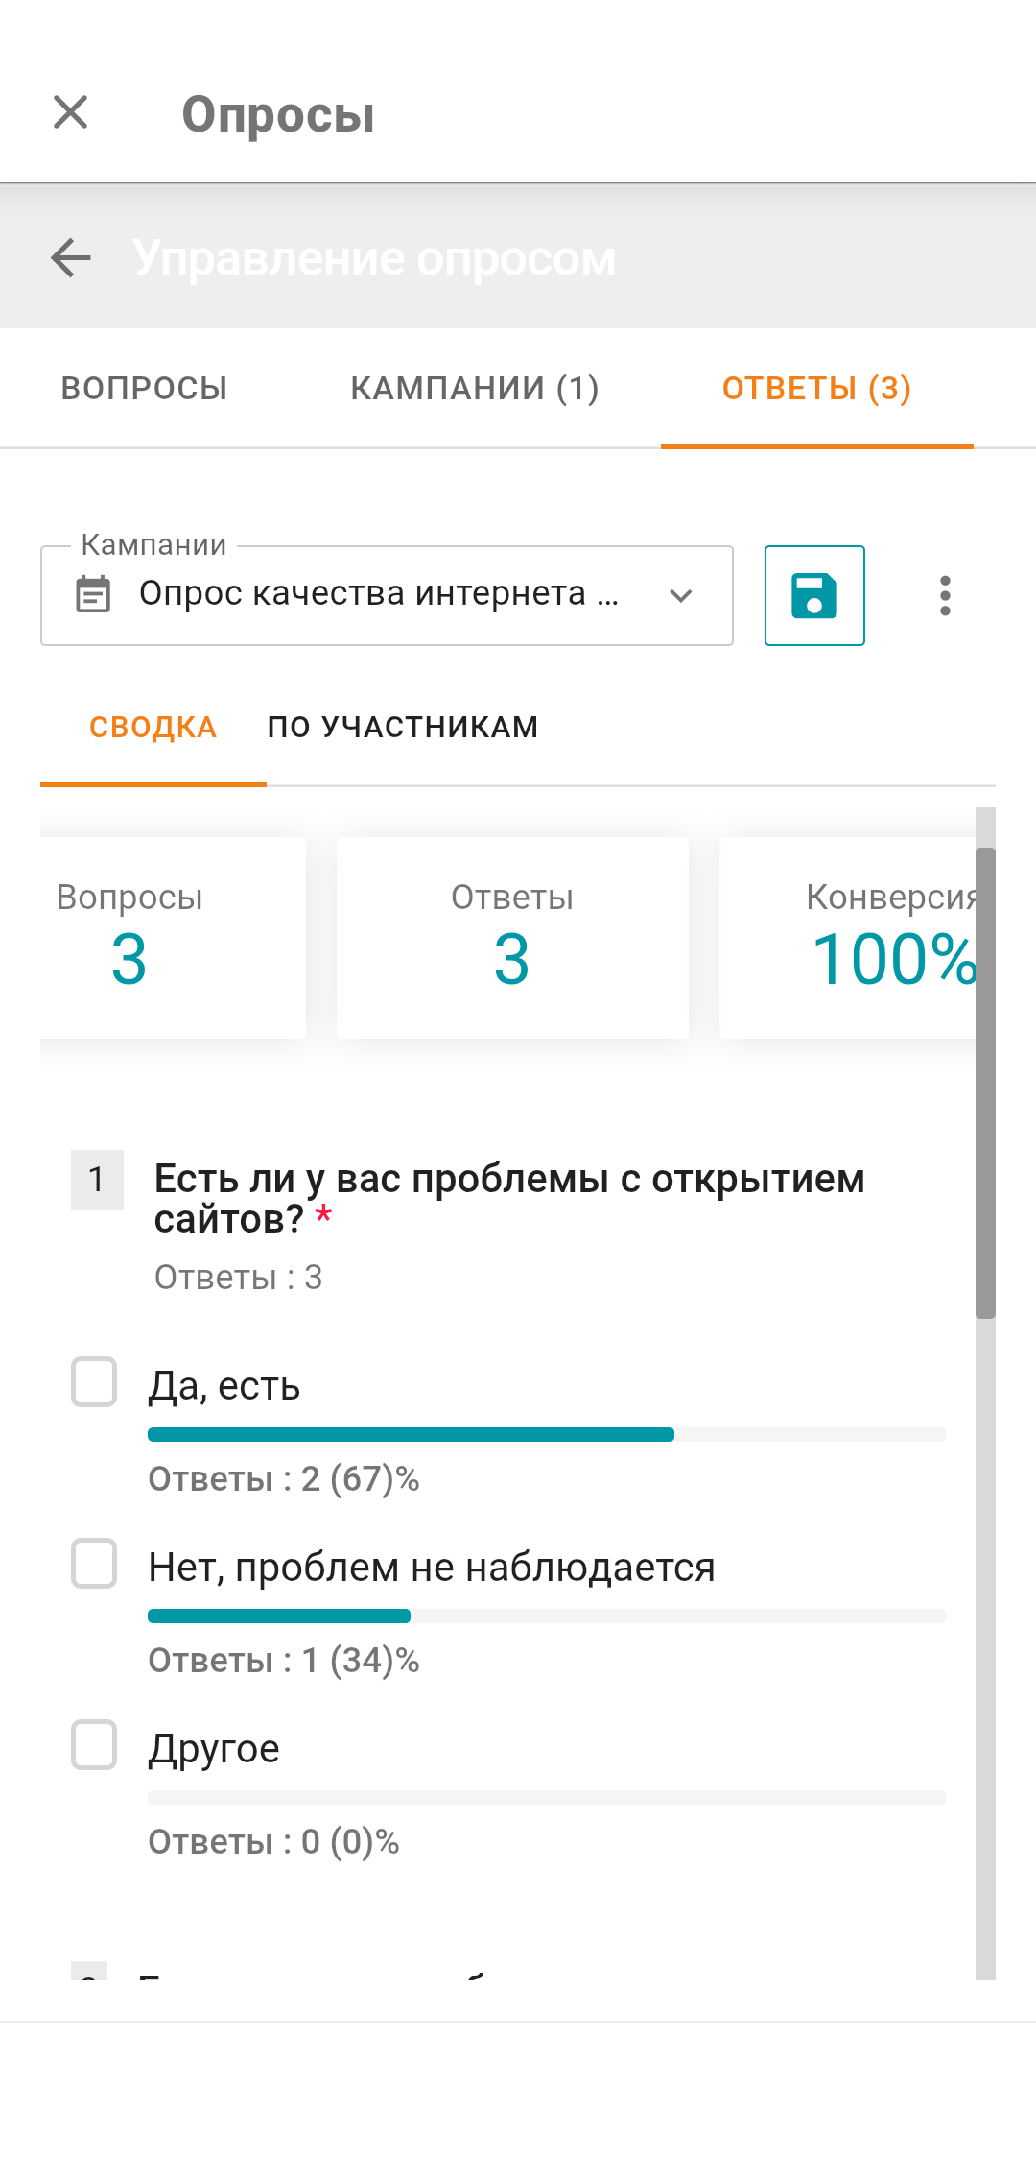
Task: Tick the "Да, есть" checkbox
Action: coord(94,1382)
